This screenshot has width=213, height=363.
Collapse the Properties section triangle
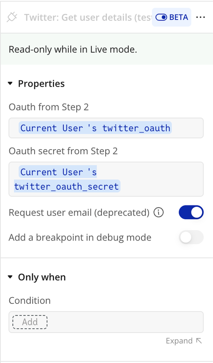click(10, 84)
